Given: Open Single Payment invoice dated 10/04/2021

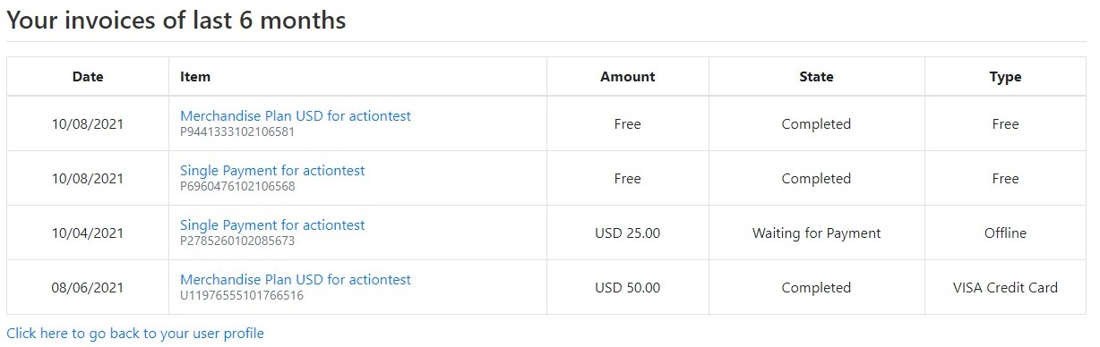Looking at the screenshot, I should (x=272, y=225).
